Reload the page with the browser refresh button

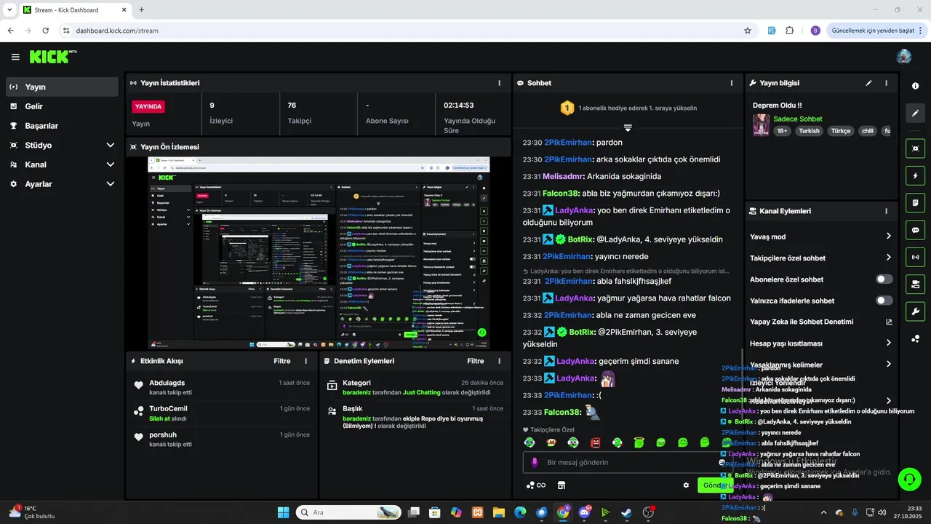46,31
